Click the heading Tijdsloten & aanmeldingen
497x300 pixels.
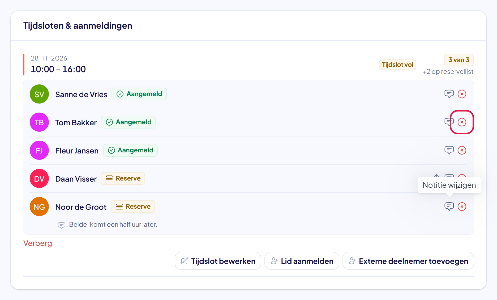point(78,26)
